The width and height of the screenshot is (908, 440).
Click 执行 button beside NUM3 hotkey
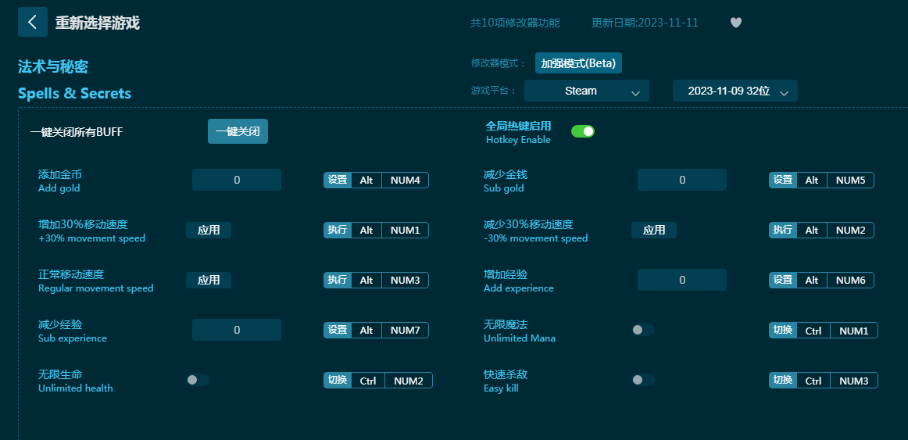[x=338, y=281]
